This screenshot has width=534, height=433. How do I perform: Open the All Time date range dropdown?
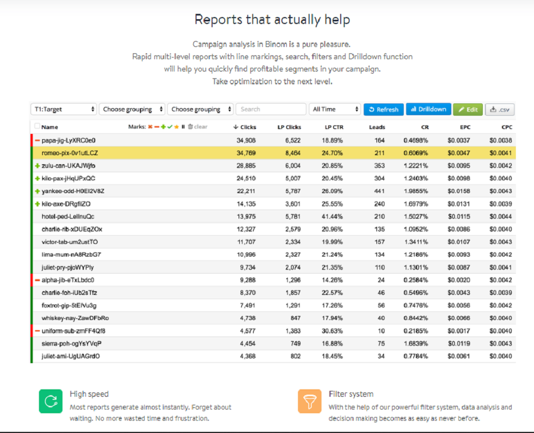(335, 109)
